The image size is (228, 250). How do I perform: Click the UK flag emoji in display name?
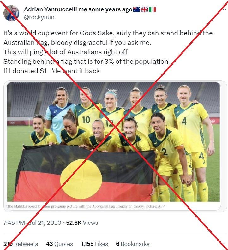pos(144,9)
